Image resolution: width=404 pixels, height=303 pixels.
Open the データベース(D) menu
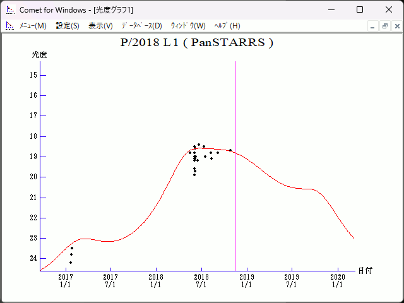(141, 26)
